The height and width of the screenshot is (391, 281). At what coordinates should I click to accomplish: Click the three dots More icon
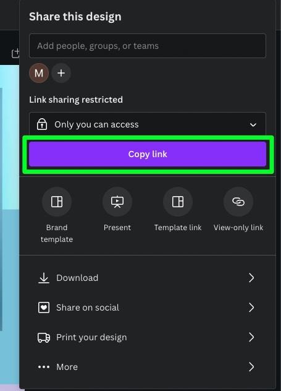click(x=44, y=367)
